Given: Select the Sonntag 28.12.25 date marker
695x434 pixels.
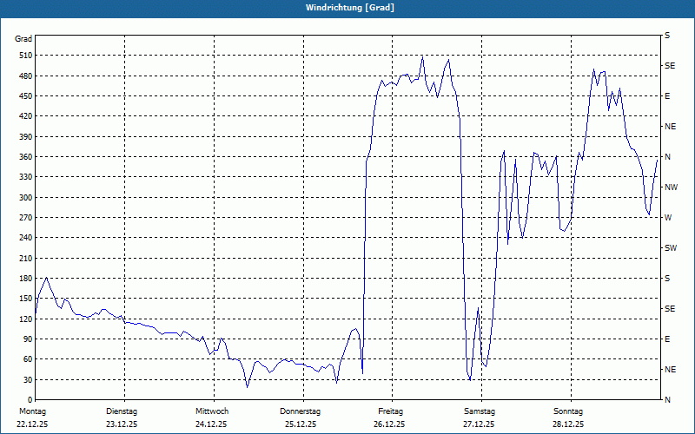Looking at the screenshot, I should click(x=568, y=418).
